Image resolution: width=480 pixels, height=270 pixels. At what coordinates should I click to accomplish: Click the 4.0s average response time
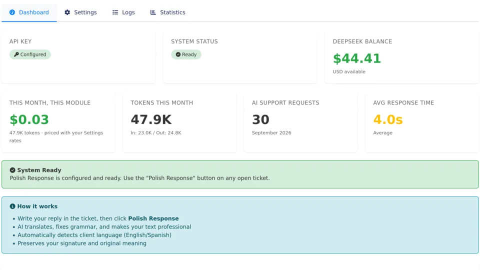388,119
